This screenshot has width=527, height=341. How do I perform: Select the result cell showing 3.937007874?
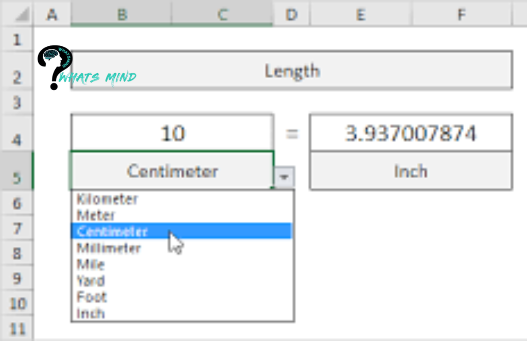pyautogui.click(x=411, y=134)
